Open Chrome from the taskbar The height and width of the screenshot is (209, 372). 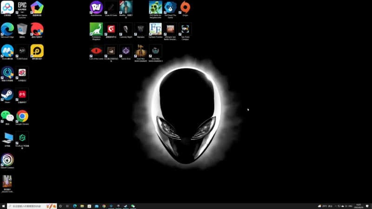coord(104,206)
